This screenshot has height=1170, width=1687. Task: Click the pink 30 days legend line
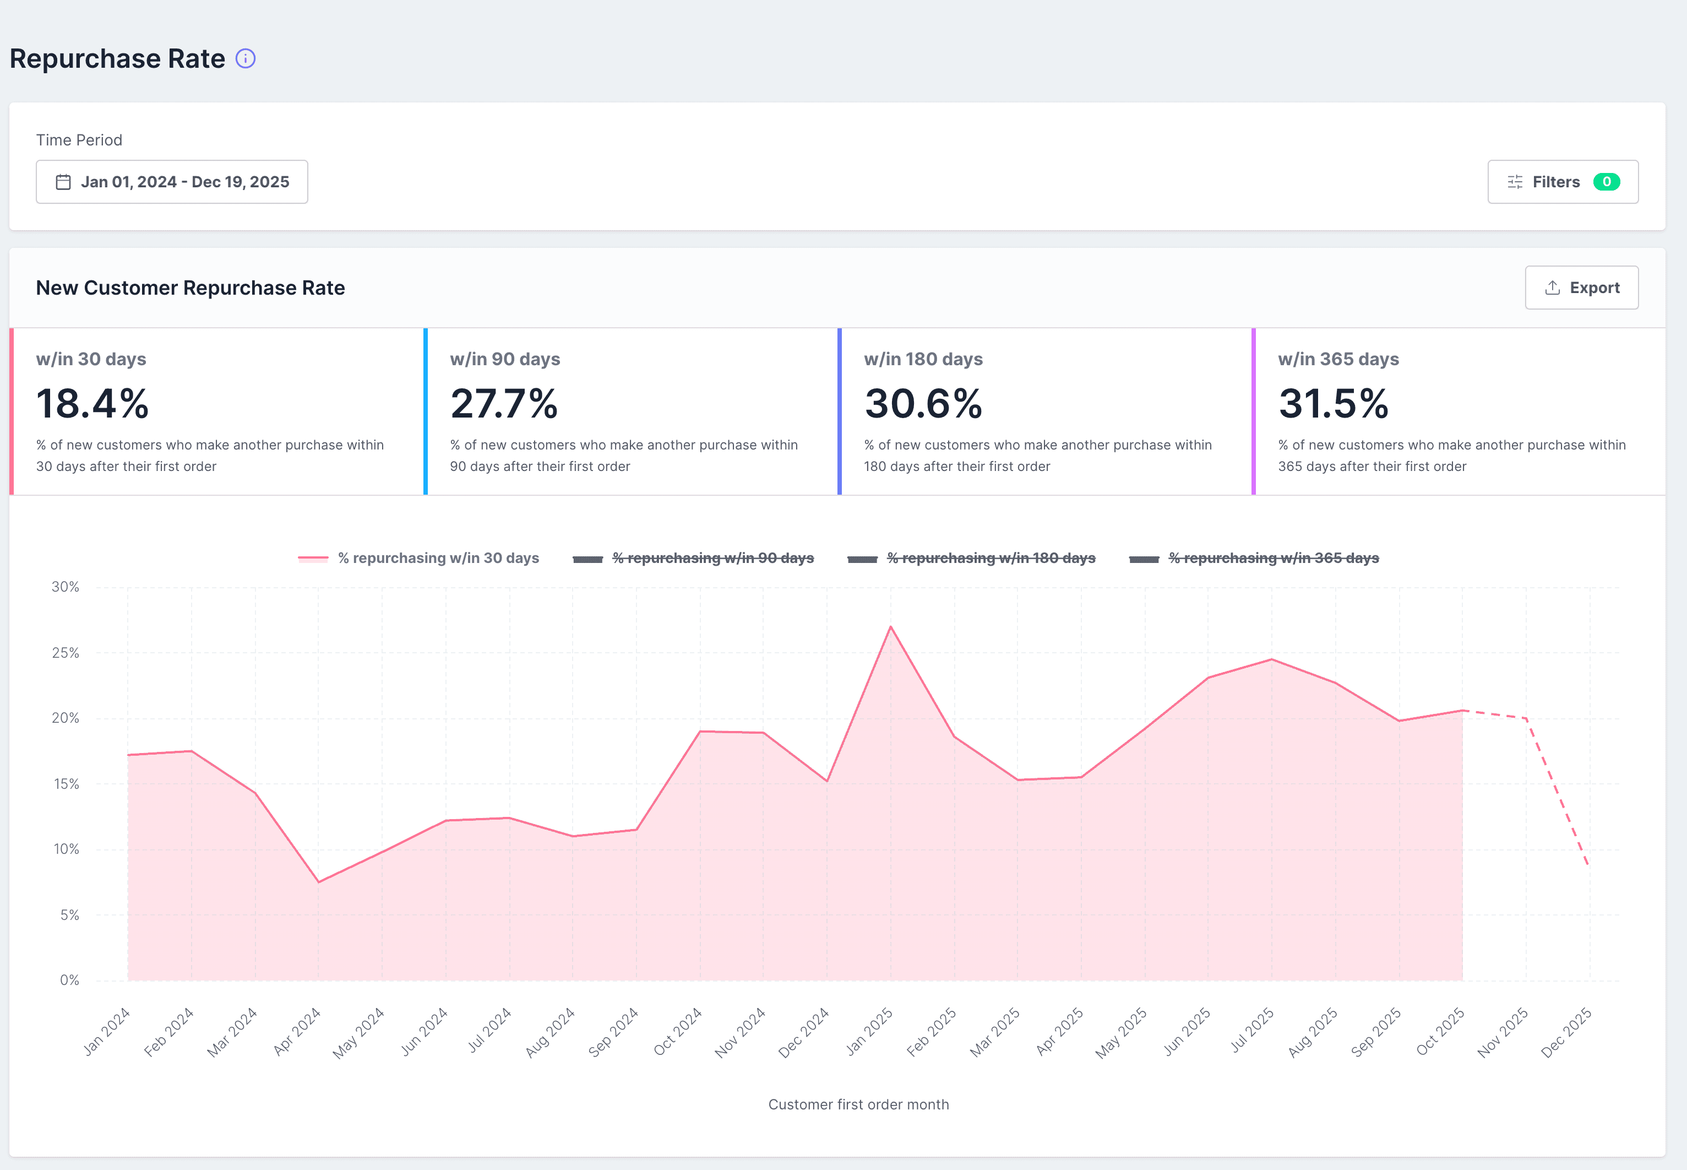[313, 559]
